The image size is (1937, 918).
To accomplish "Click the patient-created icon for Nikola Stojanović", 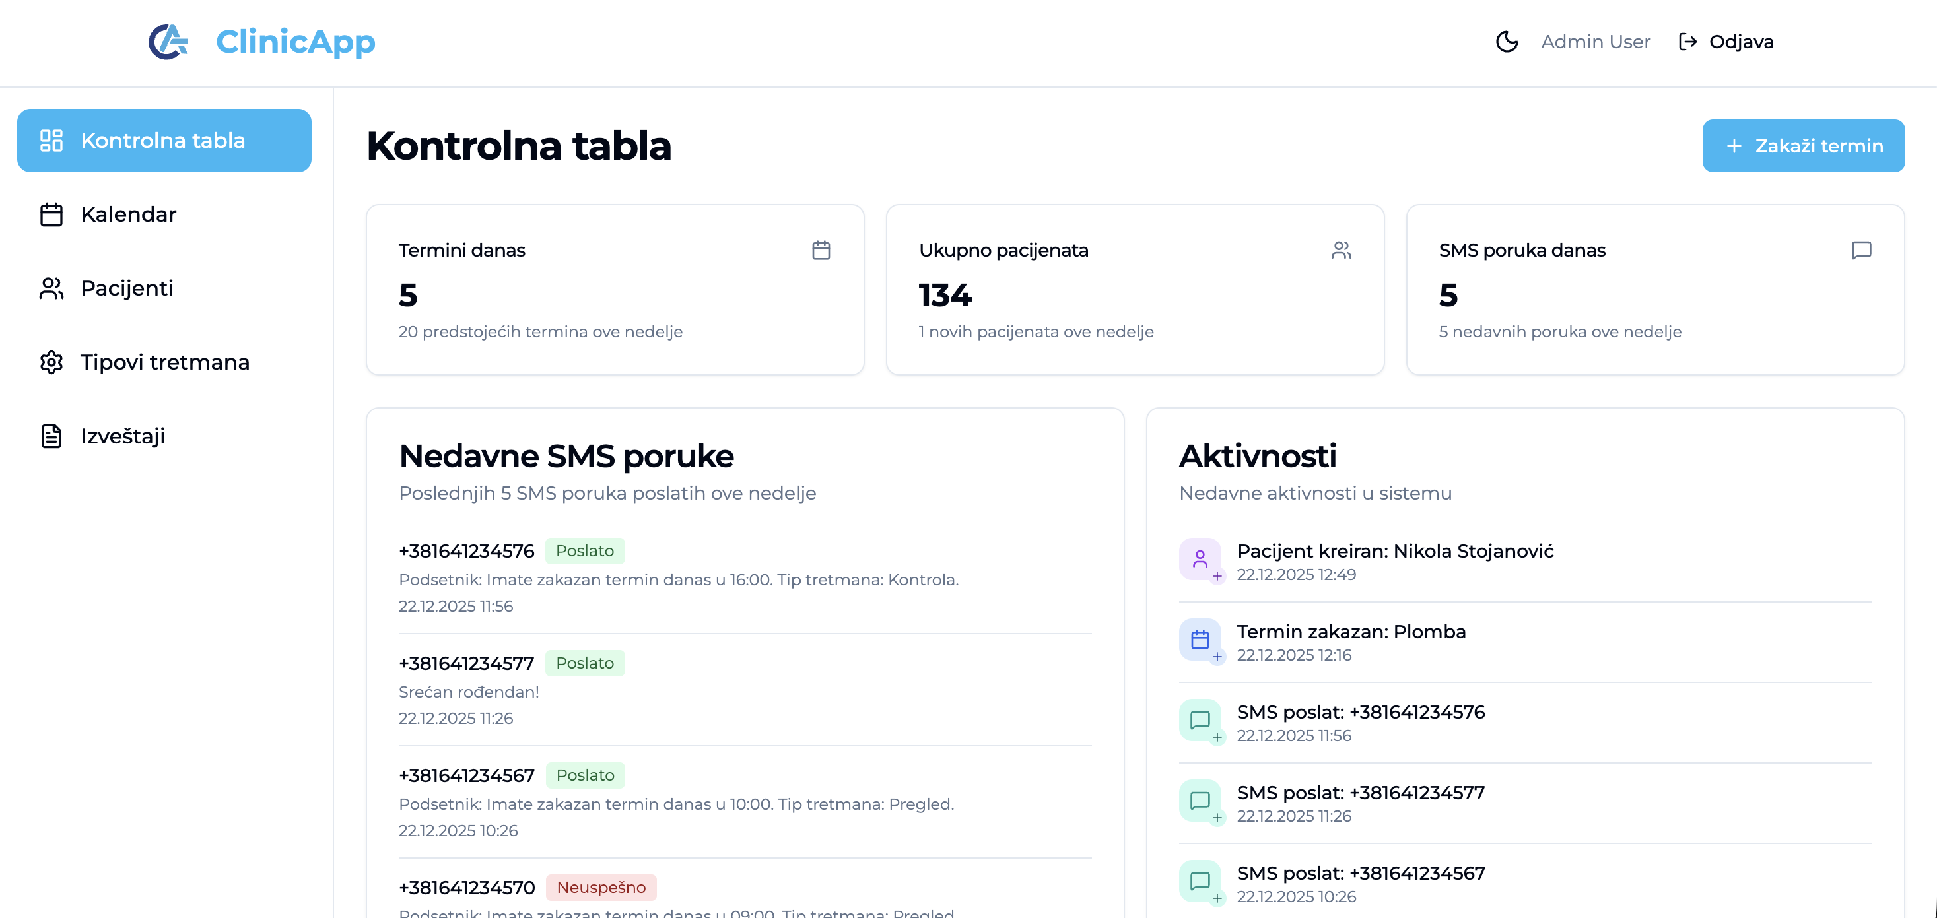I will (1200, 560).
